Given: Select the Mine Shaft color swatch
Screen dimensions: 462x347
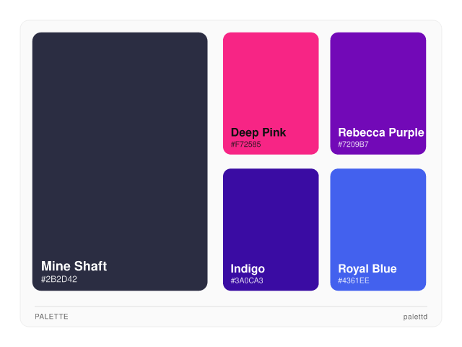Looking at the screenshot, I should (120, 145).
